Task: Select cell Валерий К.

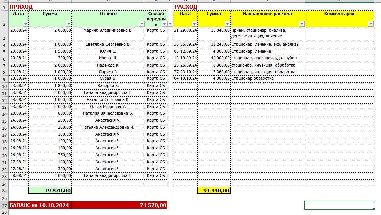Action: 108,86
